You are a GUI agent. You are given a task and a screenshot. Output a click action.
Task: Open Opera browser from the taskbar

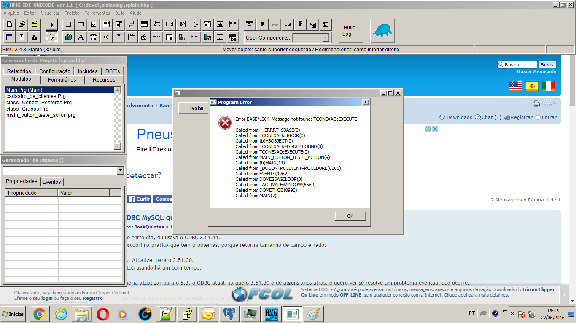pos(103,314)
